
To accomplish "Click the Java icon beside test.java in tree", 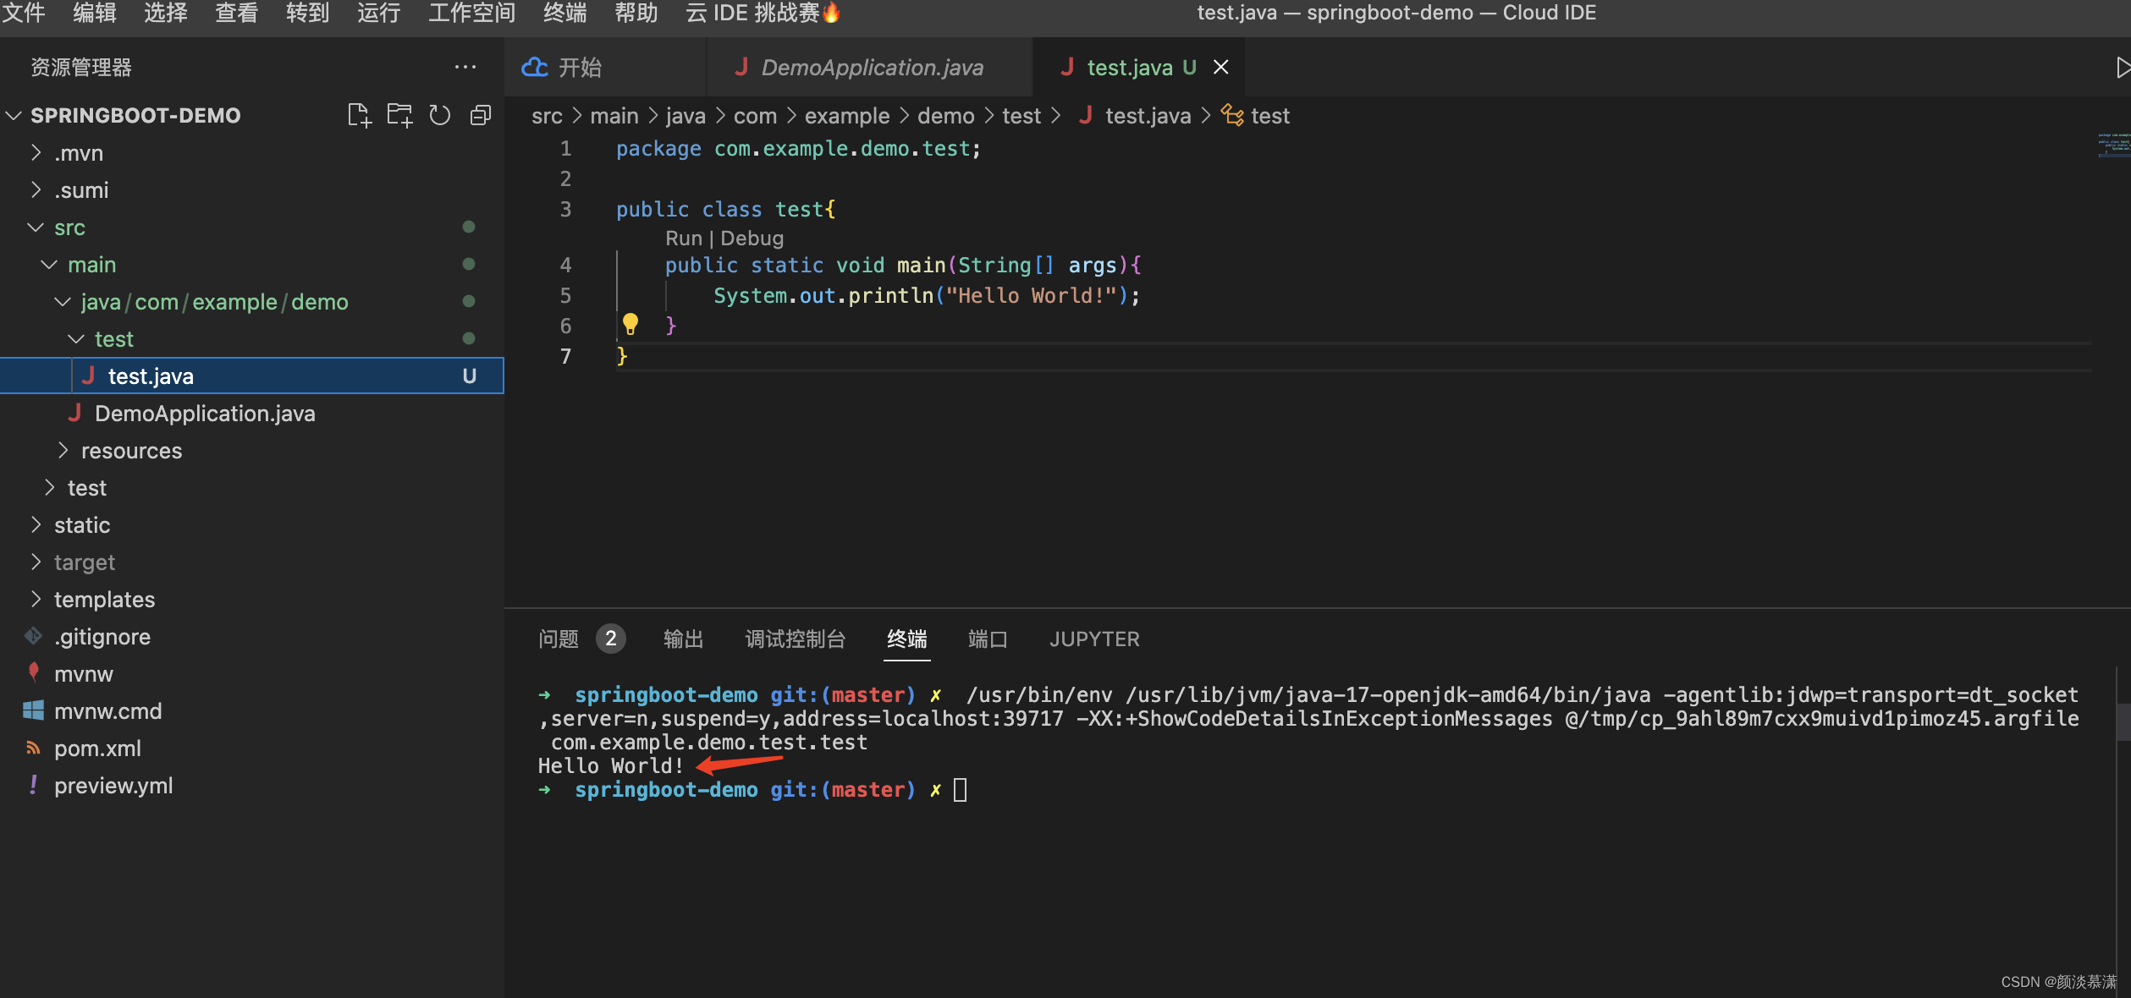I will (x=87, y=376).
